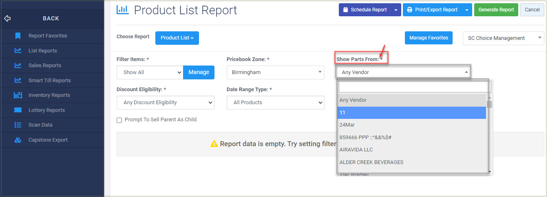Expand the Schedule Report split arrow
This screenshot has height=197, width=548.
[396, 10]
